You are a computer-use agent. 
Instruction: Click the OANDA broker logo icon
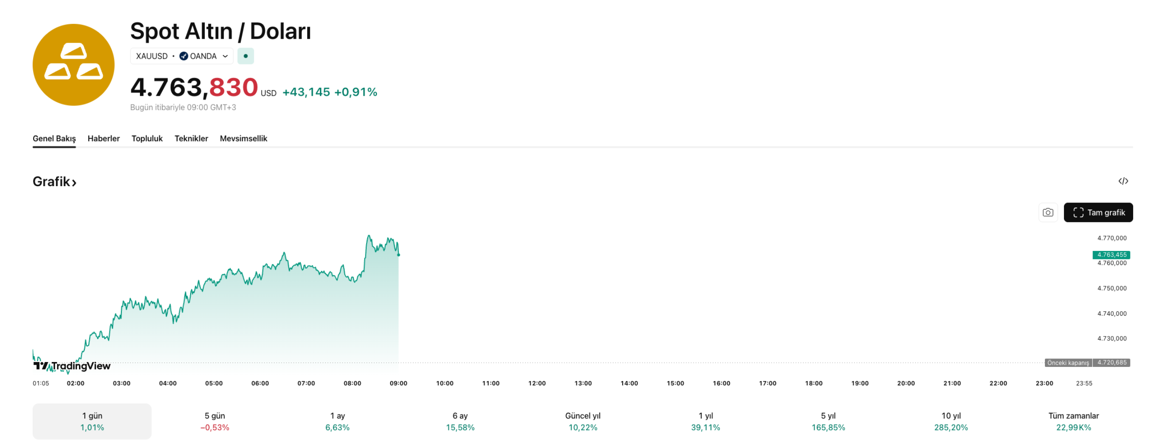click(184, 56)
